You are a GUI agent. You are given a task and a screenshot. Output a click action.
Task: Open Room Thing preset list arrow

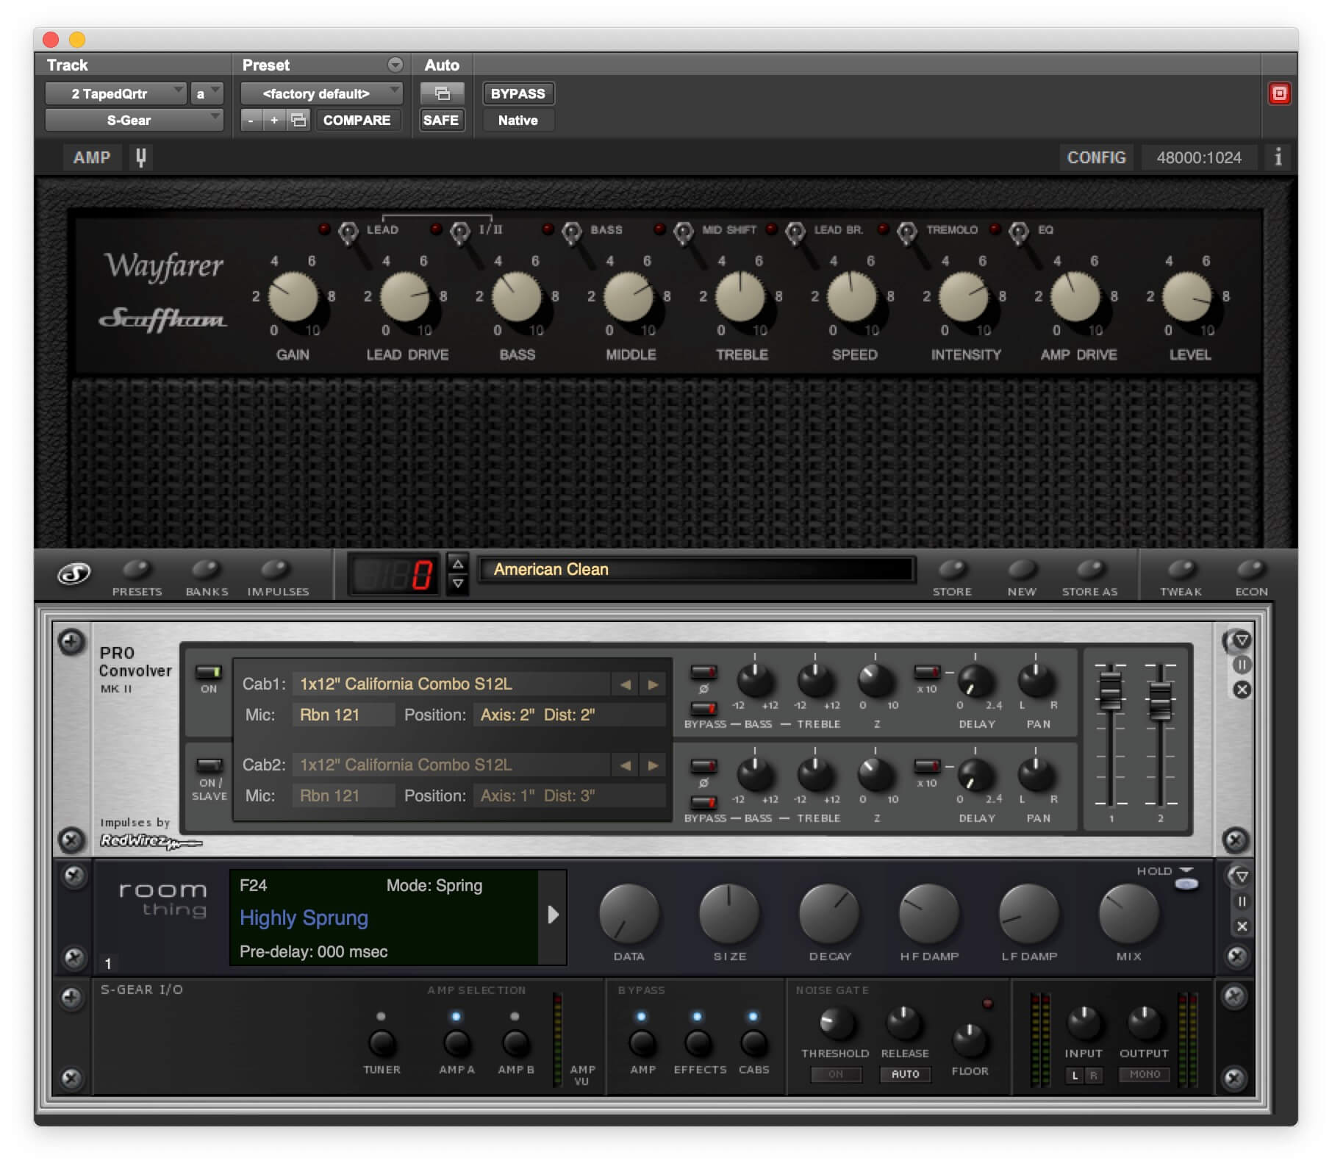(554, 915)
